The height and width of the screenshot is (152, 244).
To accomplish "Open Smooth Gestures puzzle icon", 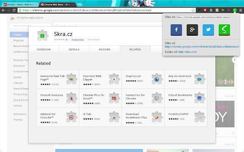I will coord(71,98).
